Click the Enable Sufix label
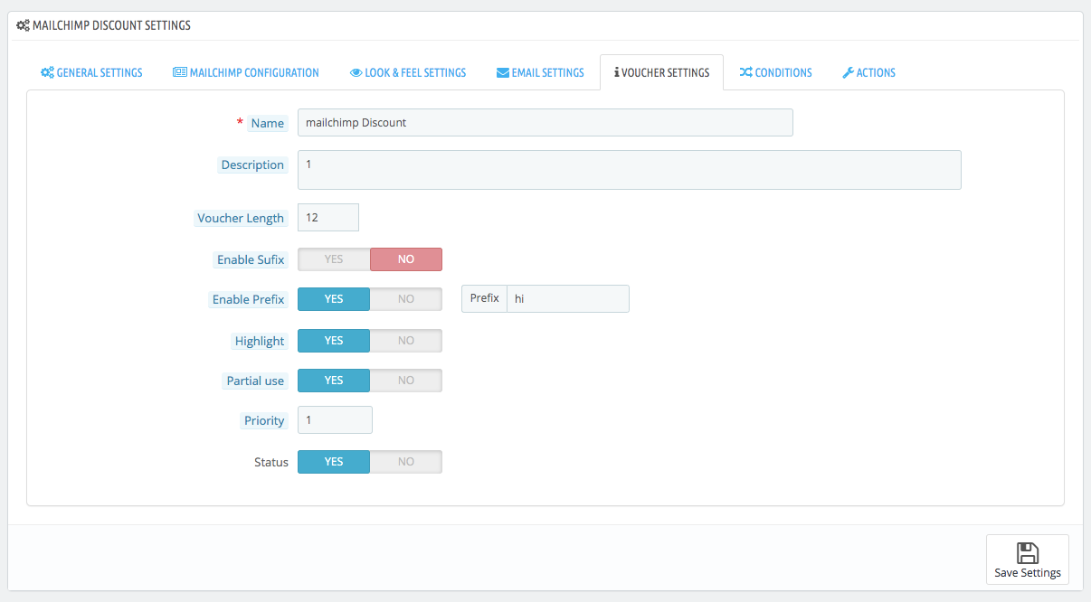Image resolution: width=1091 pixels, height=602 pixels. (x=251, y=260)
